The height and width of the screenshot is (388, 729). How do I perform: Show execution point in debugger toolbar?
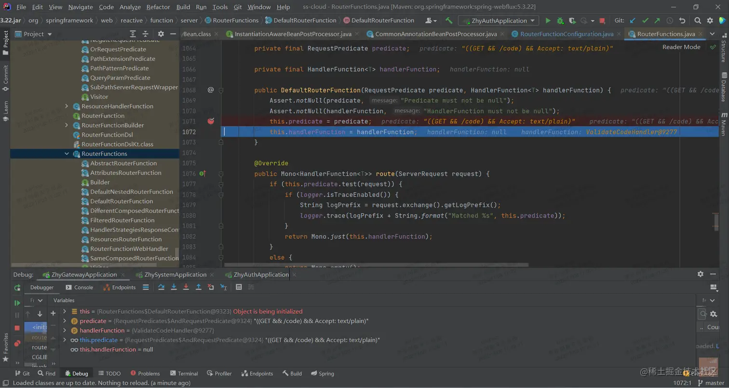coord(146,287)
